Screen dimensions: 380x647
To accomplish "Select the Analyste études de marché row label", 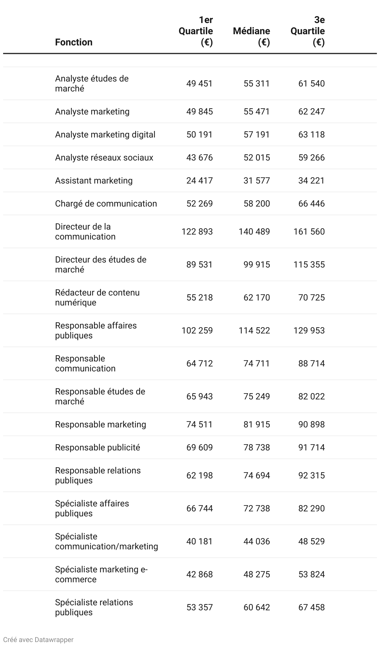I will point(92,83).
